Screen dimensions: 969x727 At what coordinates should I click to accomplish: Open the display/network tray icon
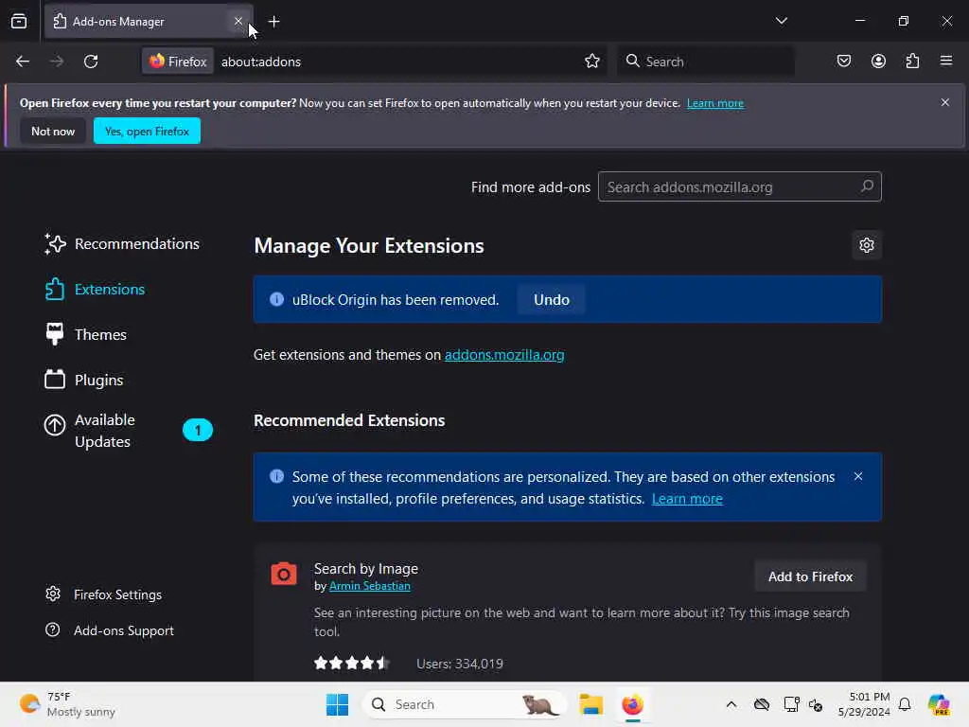pyautogui.click(x=790, y=704)
